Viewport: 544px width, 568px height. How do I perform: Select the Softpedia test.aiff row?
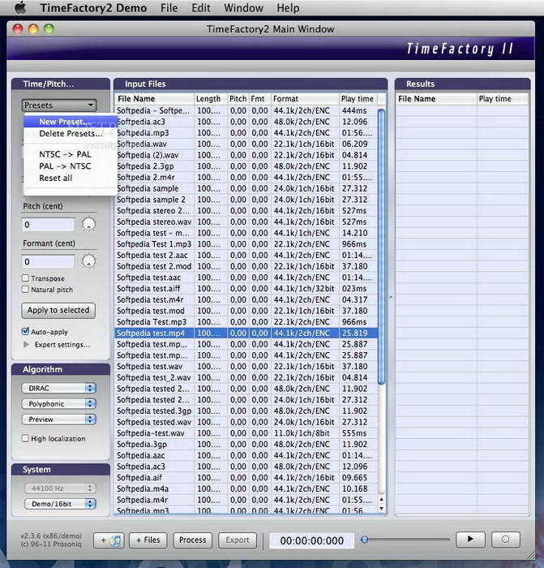[x=246, y=289]
